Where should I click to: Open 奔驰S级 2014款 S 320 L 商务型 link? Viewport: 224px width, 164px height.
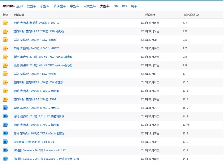click(36, 91)
